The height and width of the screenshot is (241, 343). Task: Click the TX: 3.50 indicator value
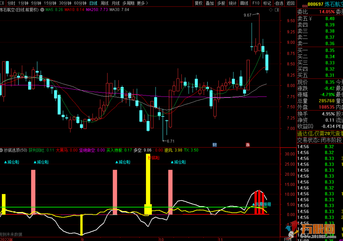click(191, 150)
